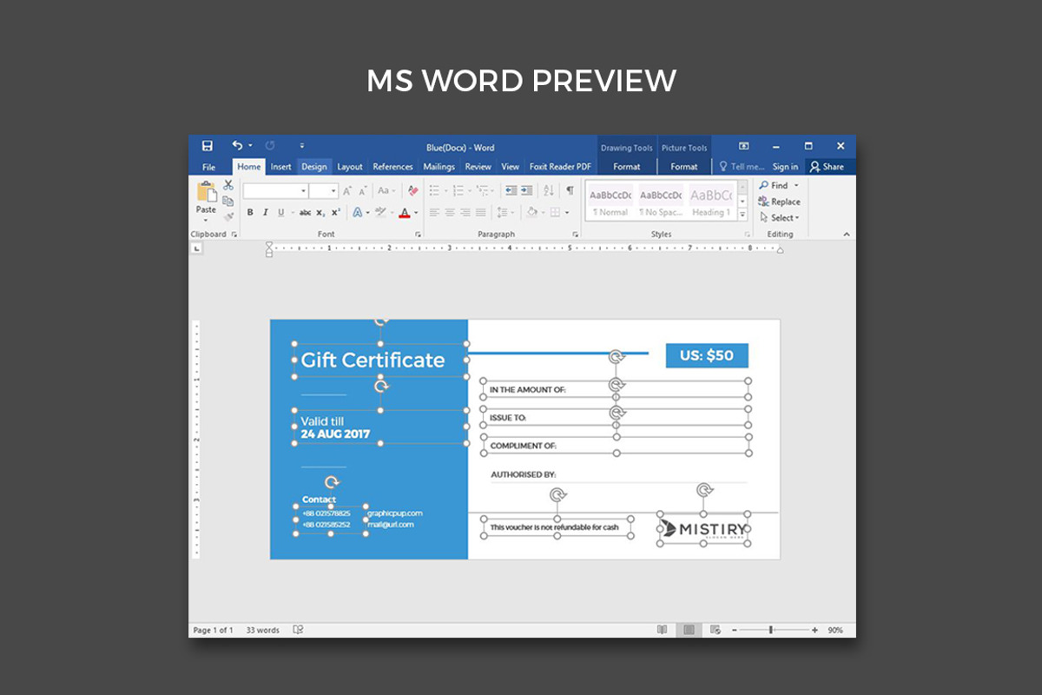Sort text with the A-Z icon
The width and height of the screenshot is (1042, 695).
click(x=549, y=190)
